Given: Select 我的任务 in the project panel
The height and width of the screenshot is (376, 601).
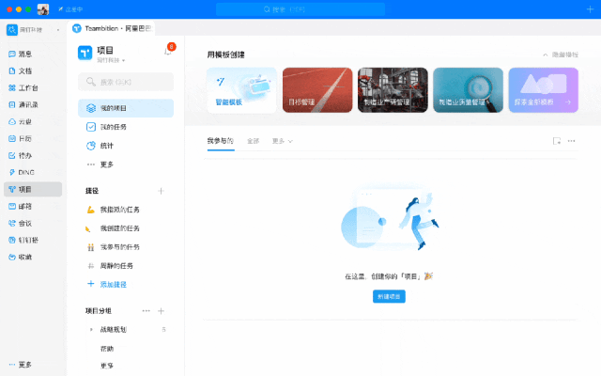Looking at the screenshot, I should pos(113,127).
